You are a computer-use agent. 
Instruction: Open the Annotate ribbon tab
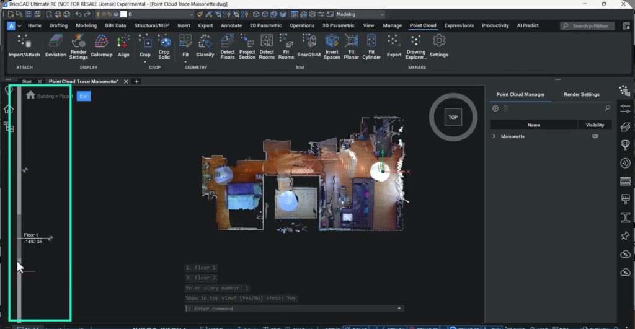point(231,25)
